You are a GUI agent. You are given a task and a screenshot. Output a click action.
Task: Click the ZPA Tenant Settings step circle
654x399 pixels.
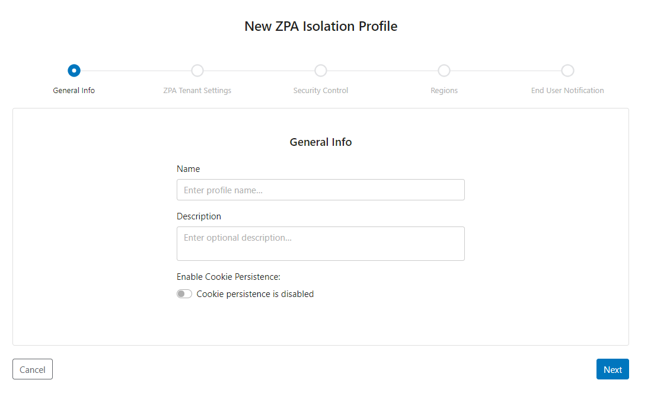click(x=197, y=70)
